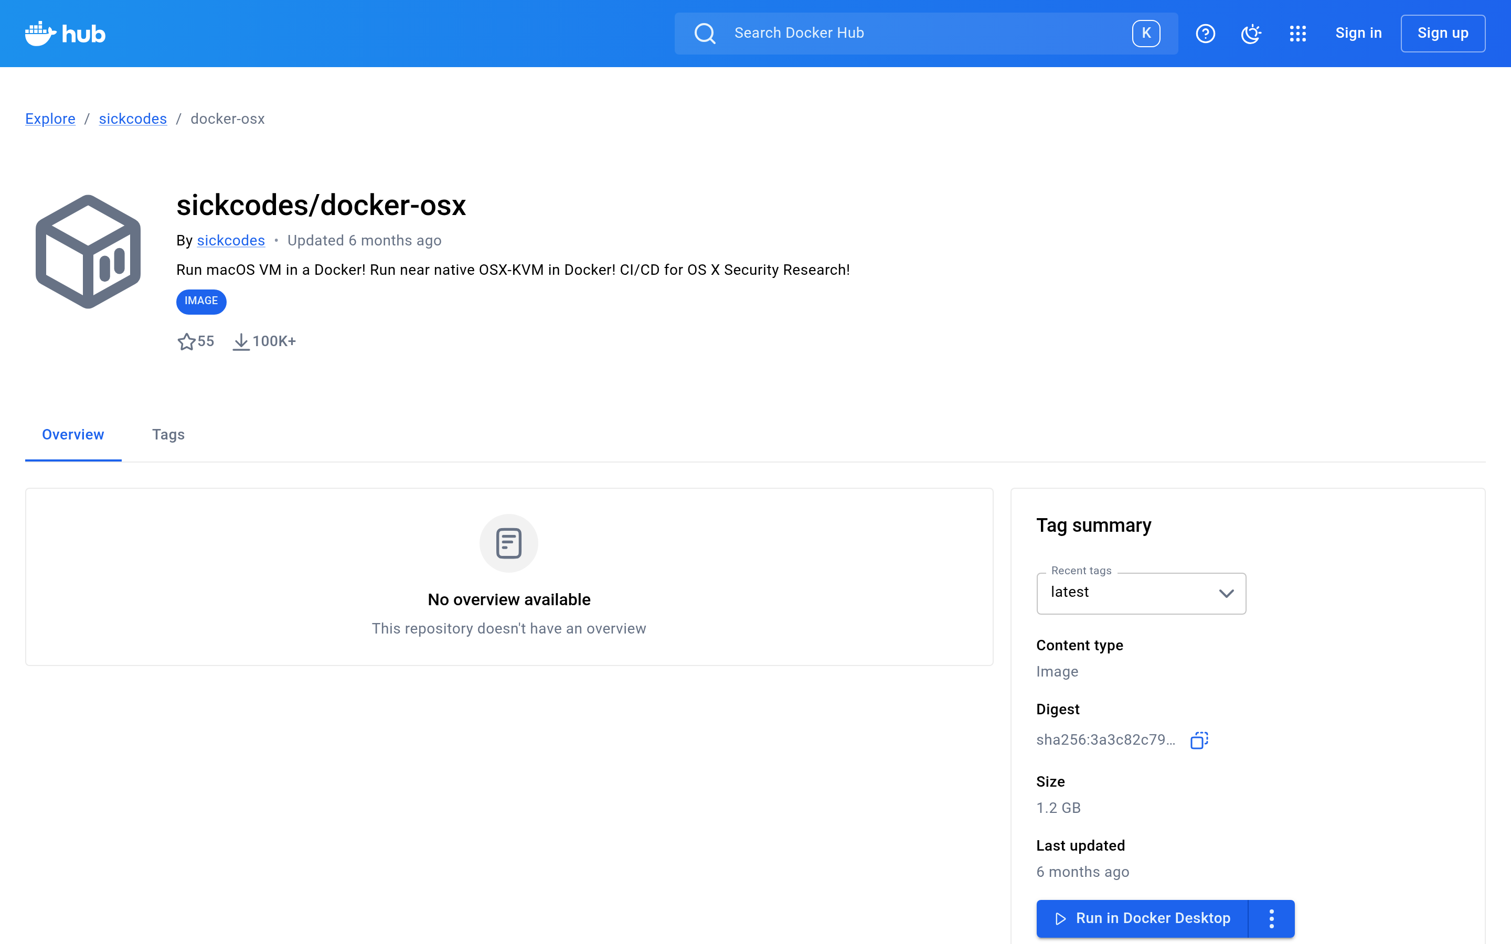Screen dimensions: 1511x944
Task: Click Run in Docker Desktop button
Action: tap(1142, 918)
